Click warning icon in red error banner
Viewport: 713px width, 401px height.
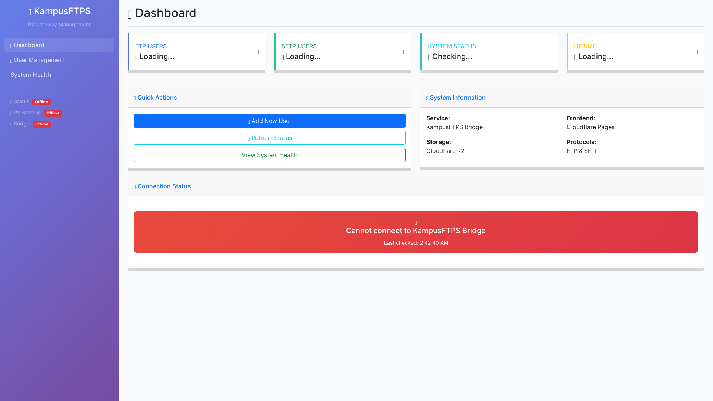coord(416,223)
